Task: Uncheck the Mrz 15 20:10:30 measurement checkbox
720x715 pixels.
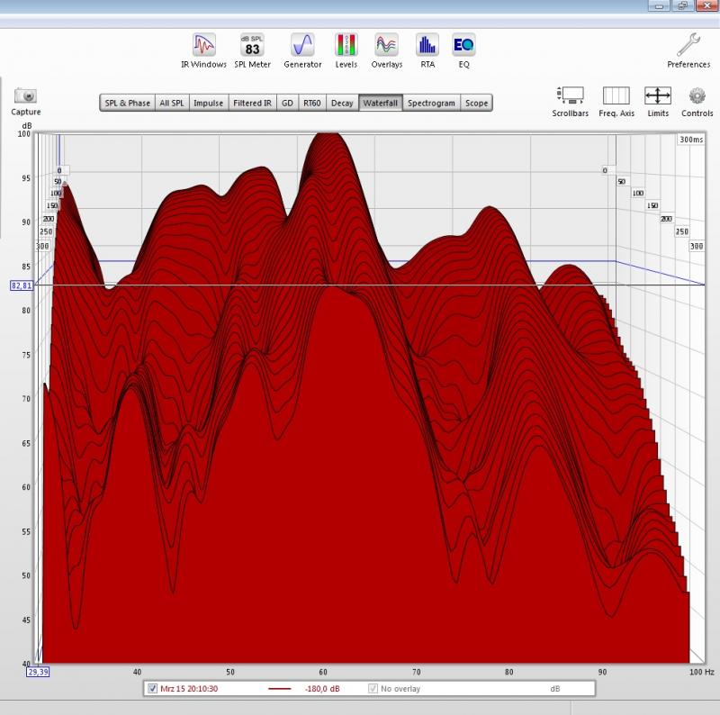Action: coord(152,689)
